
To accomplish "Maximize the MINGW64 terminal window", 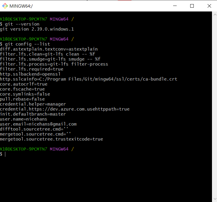I will 192,6.
